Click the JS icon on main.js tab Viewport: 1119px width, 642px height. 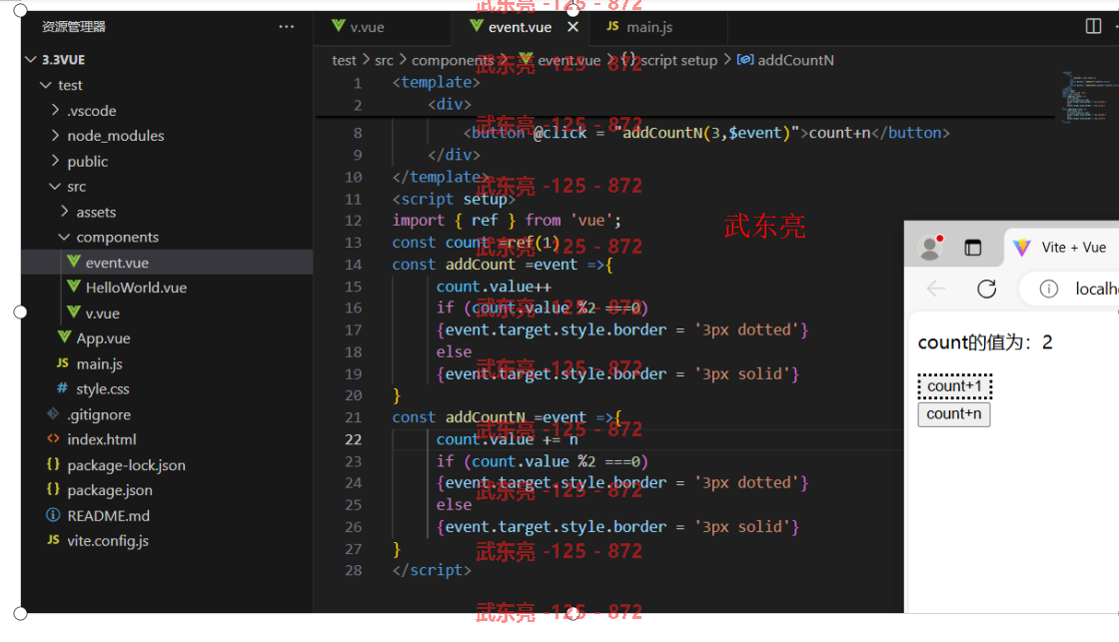tap(612, 26)
